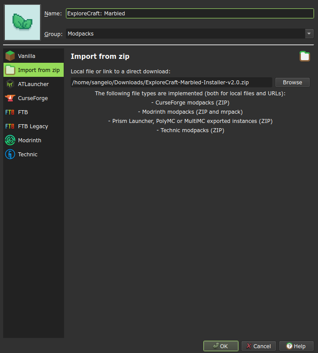Click the ATLauncher logo icon
Screen dimensions: 318x353
(10, 84)
